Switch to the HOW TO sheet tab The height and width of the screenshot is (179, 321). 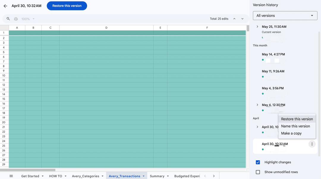point(56,176)
